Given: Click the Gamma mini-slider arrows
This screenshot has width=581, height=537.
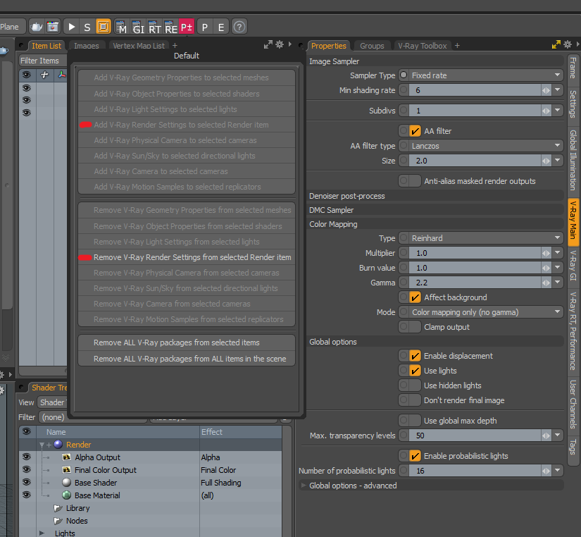Looking at the screenshot, I should point(546,283).
